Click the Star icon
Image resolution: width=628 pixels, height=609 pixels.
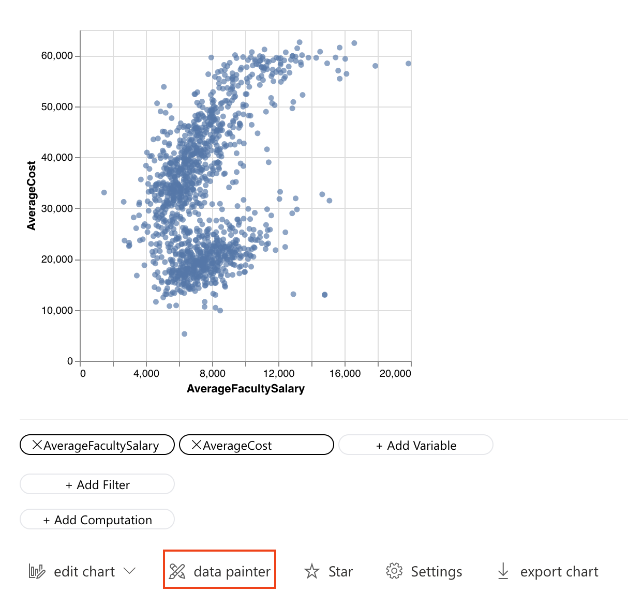click(312, 571)
